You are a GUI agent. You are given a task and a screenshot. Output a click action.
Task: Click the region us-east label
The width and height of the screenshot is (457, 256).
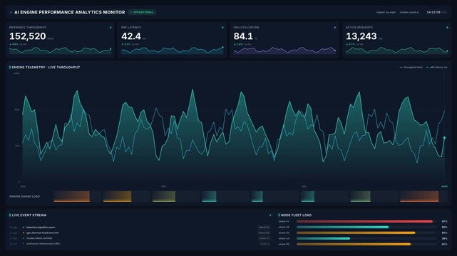[386, 13]
